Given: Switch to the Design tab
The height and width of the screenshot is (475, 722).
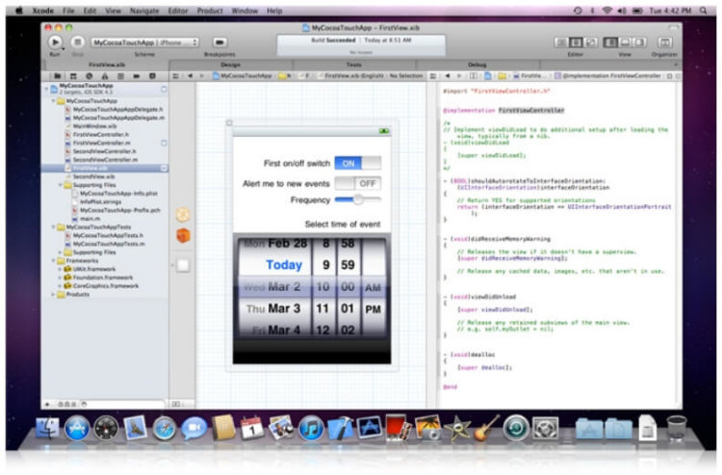Looking at the screenshot, I should click(231, 65).
